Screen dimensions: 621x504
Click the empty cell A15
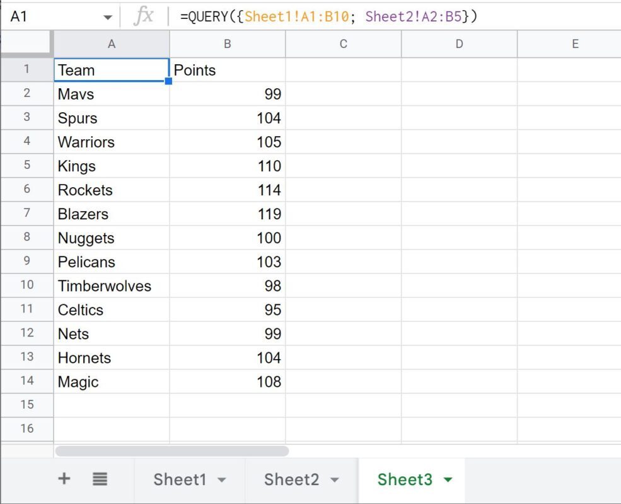111,405
